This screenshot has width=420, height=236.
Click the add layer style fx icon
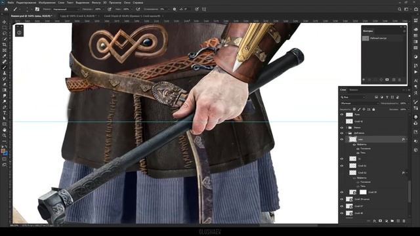click(375, 221)
